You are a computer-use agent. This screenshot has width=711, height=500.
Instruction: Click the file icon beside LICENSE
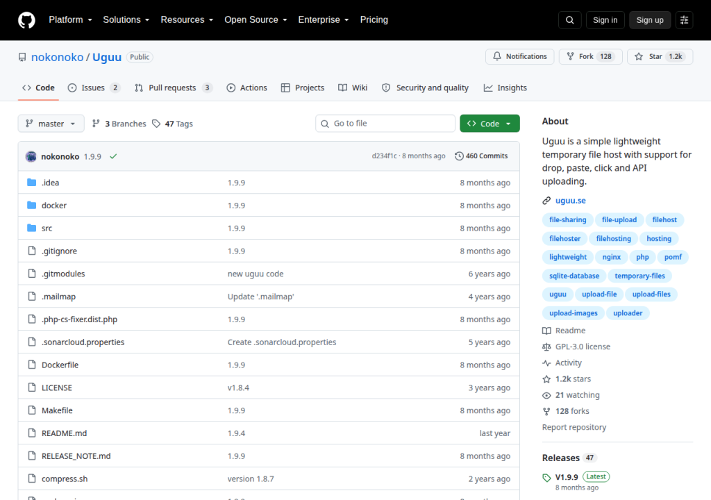[x=31, y=387]
